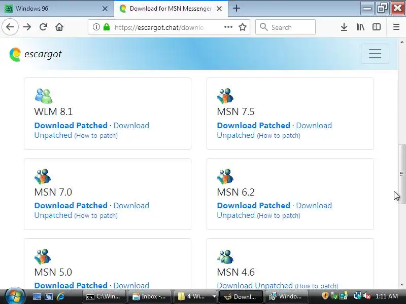
Task: Click the scrollbar up arrow
Action: tap(401, 42)
